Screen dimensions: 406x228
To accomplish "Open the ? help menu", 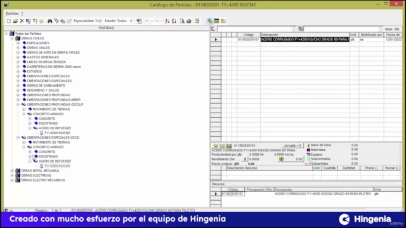I will 22,13.
